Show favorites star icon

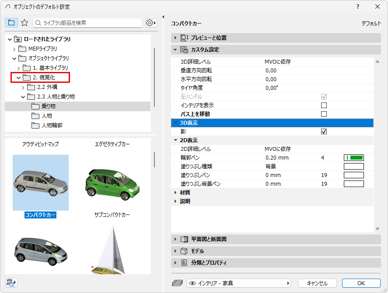tap(24, 23)
